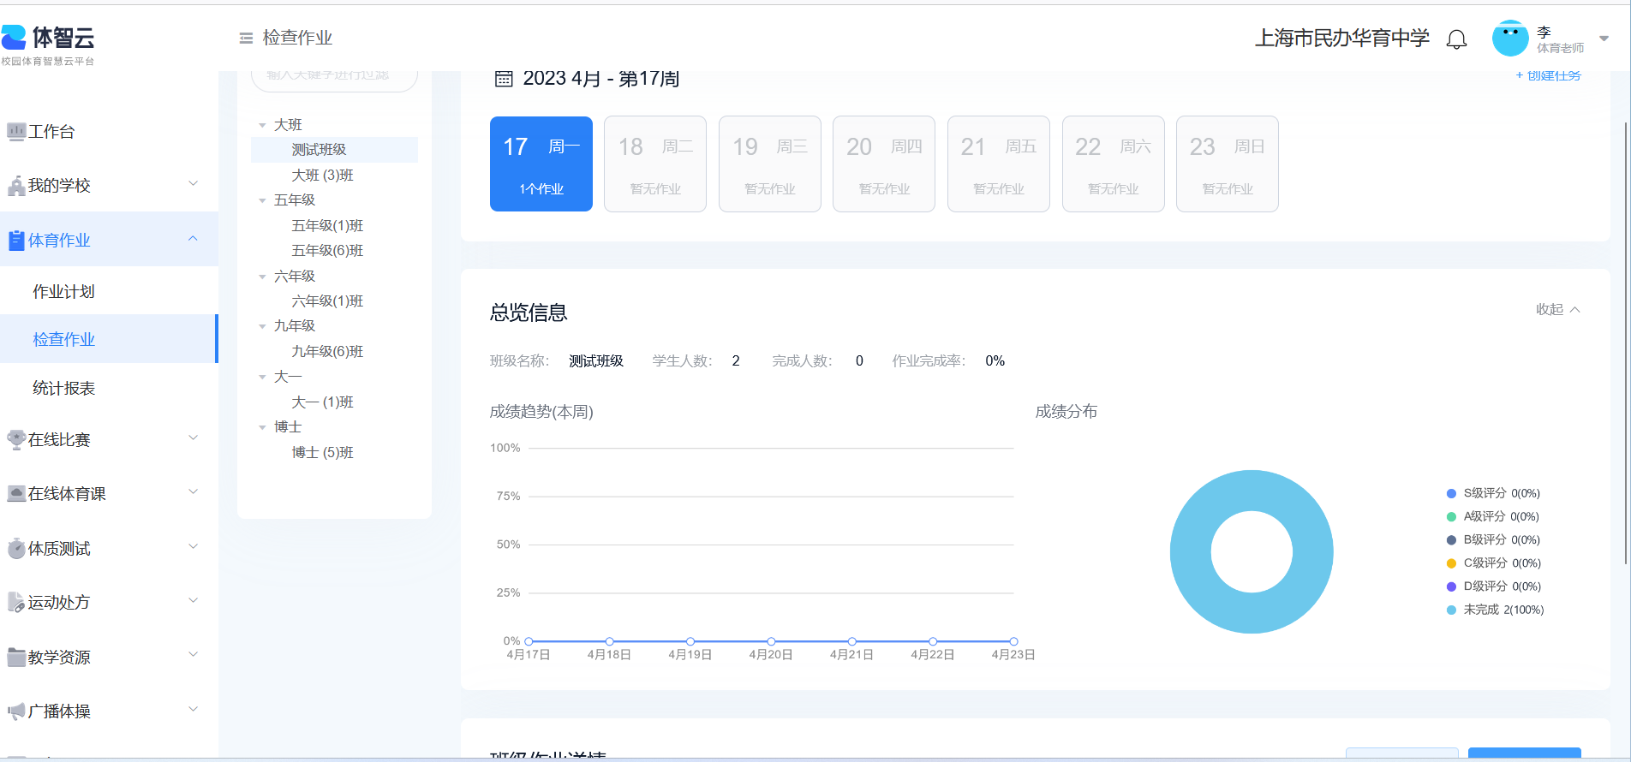Collapse the 博士 tree node
The height and width of the screenshot is (762, 1631).
pyautogui.click(x=262, y=427)
